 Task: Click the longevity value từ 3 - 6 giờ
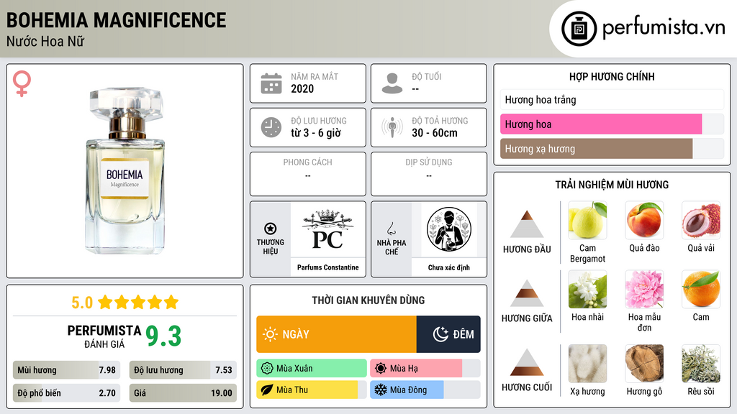click(x=315, y=133)
